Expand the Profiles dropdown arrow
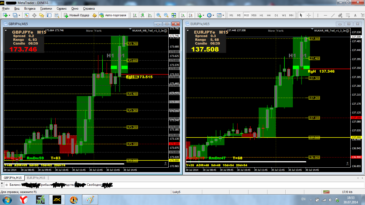This screenshot has width=365, height=205. click(19, 15)
